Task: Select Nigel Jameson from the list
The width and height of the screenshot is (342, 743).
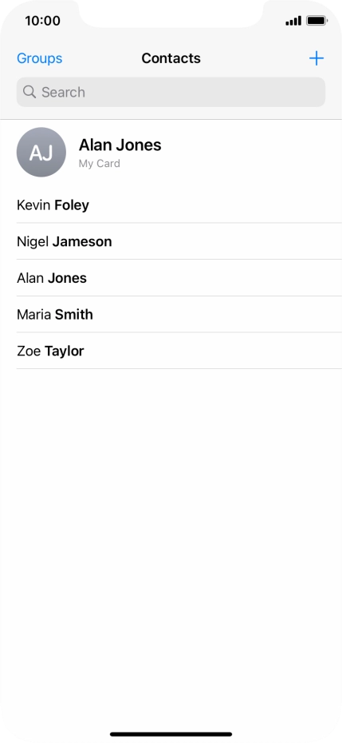Action: tap(179, 241)
